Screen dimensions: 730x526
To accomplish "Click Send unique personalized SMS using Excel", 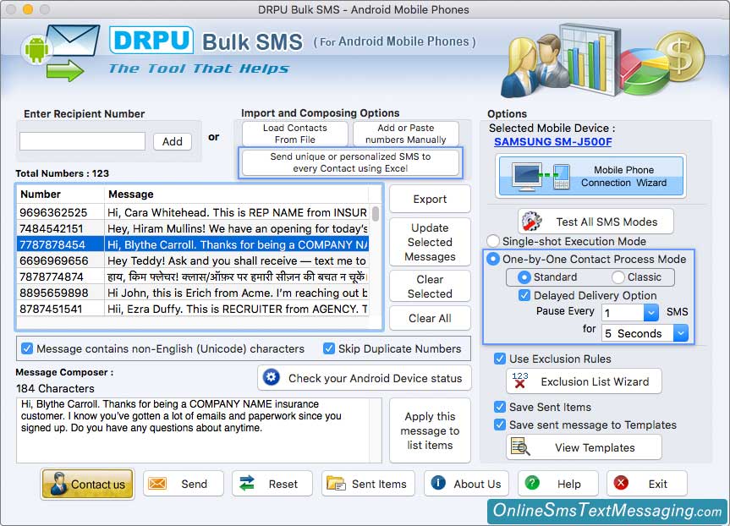I will point(350,162).
